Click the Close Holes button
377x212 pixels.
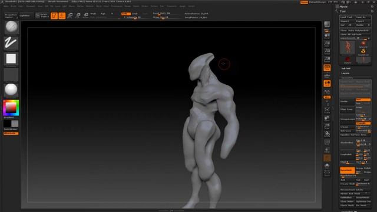347,201
